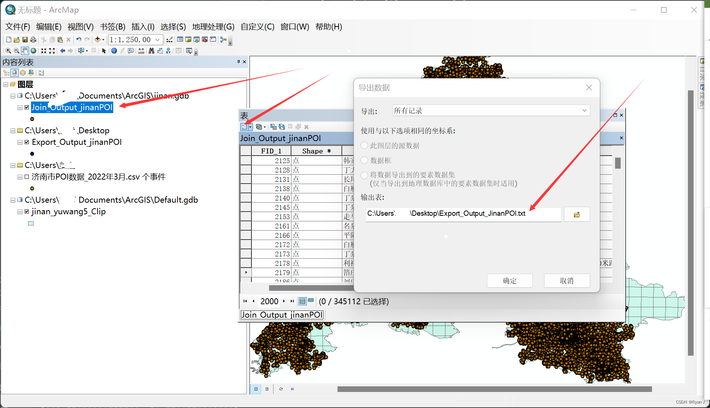Open the Select Features tool dropdown arrow
The width and height of the screenshot is (710, 408).
tap(87, 51)
